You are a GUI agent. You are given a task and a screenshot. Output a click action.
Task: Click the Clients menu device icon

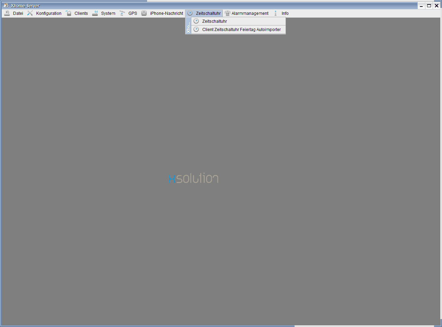point(69,13)
